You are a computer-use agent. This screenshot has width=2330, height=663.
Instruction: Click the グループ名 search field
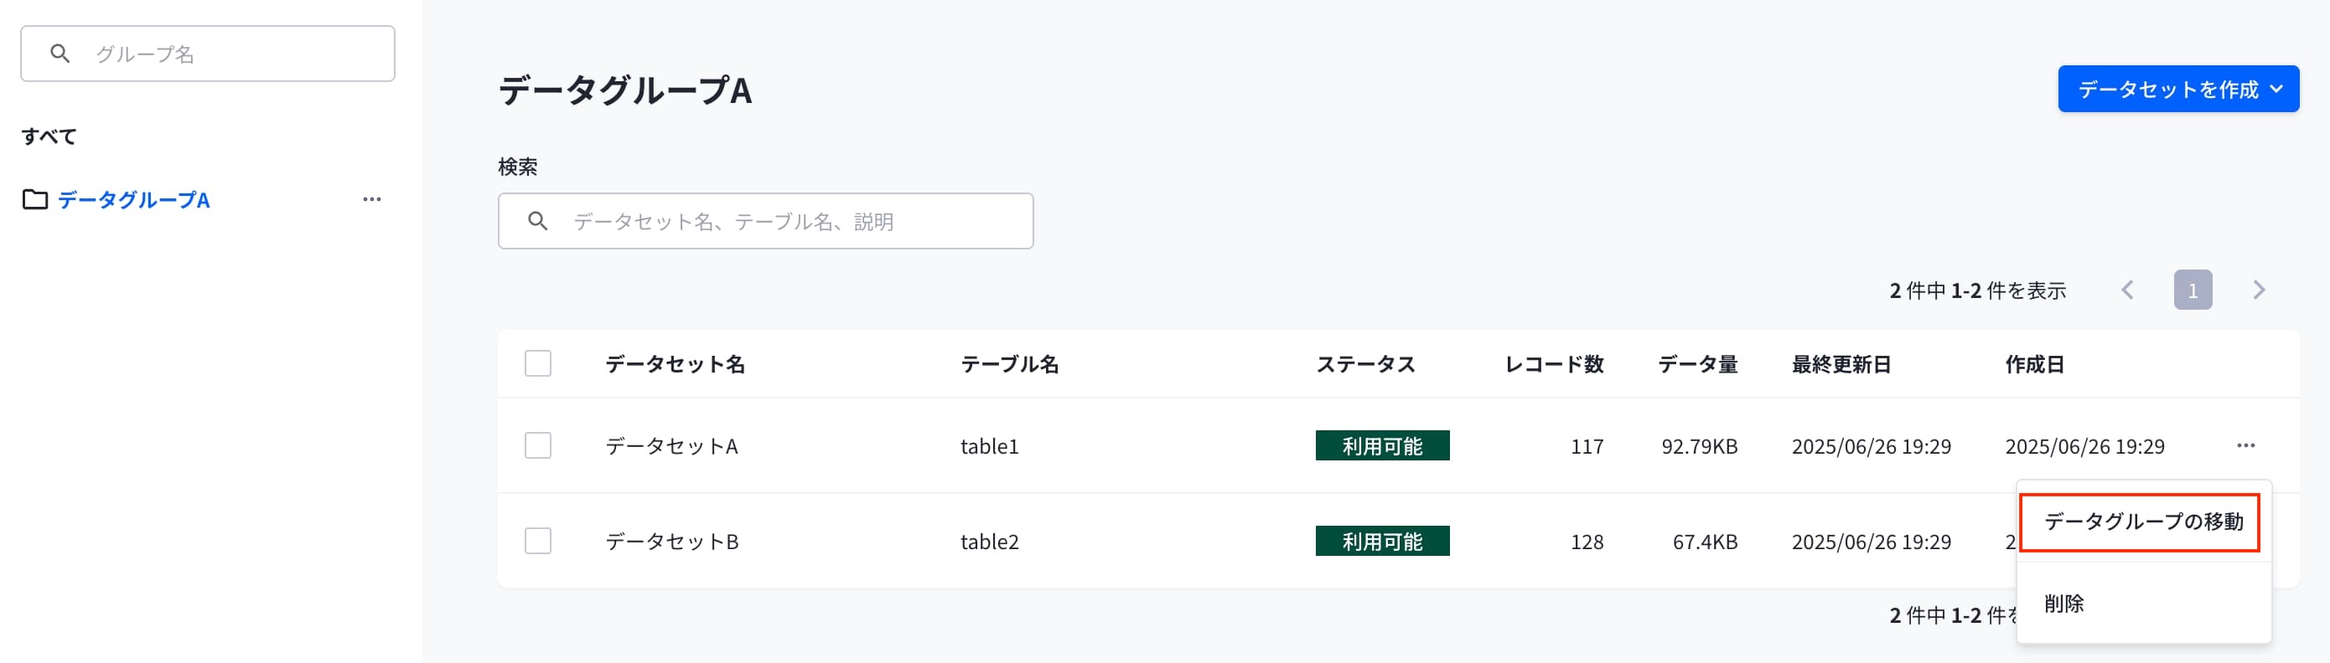(x=208, y=54)
